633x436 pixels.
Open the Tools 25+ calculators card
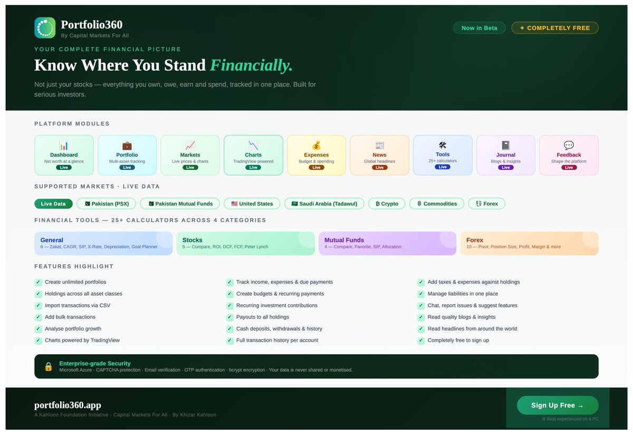pos(443,155)
